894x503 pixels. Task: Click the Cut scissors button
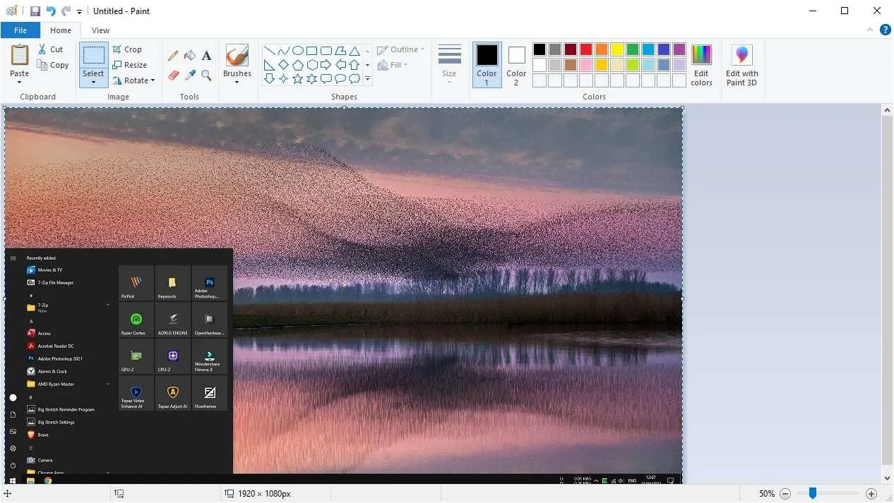(x=50, y=49)
